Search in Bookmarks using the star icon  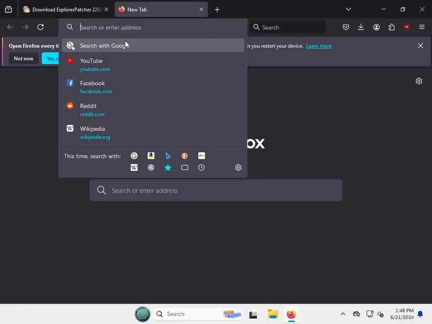(168, 167)
